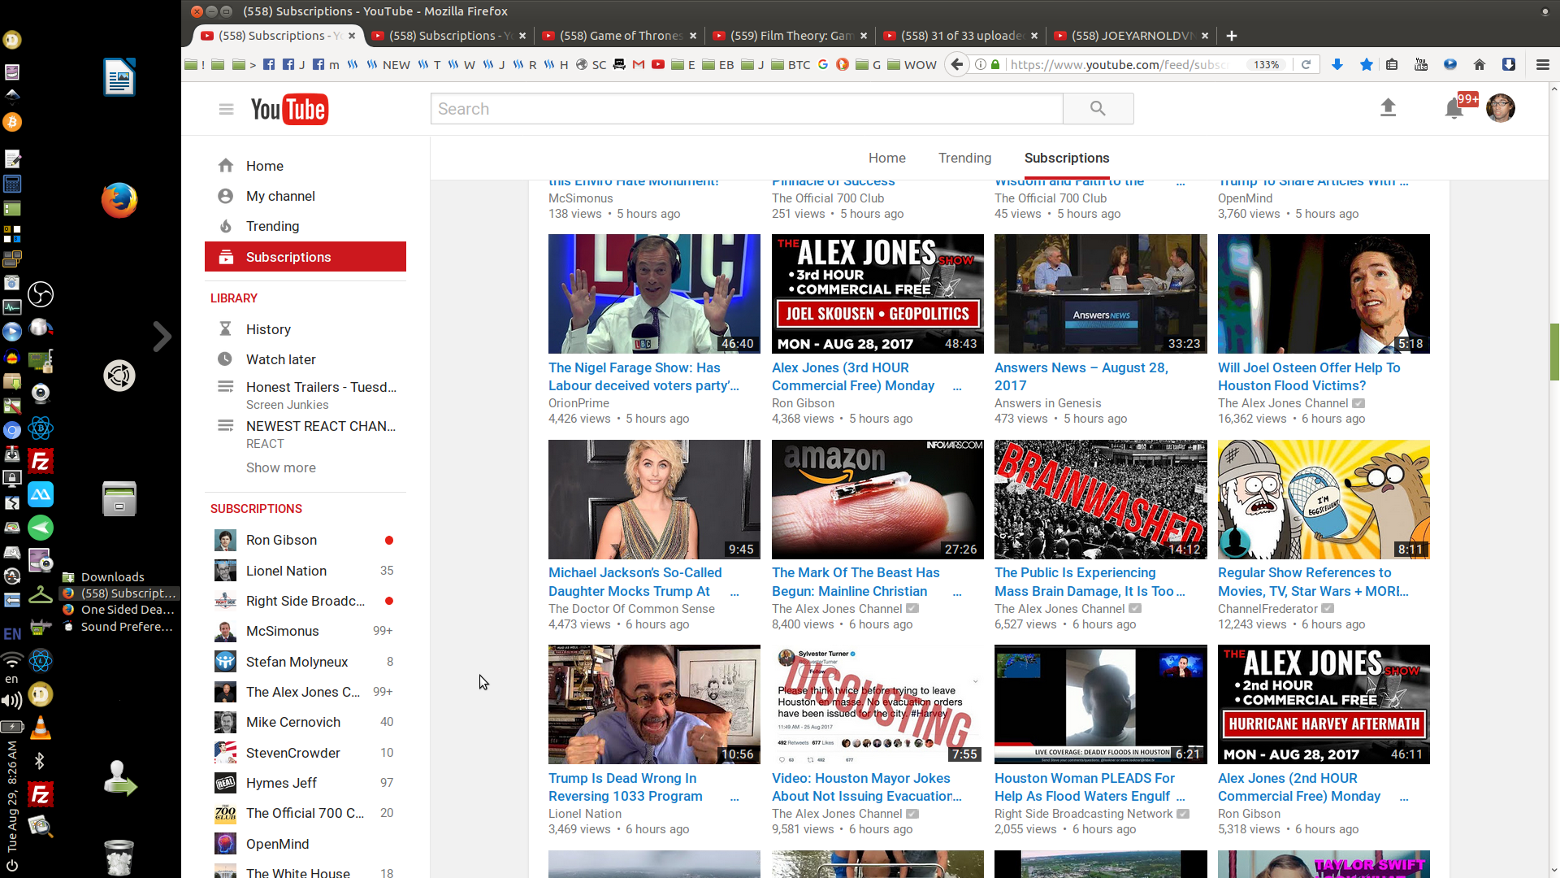Open the SC bookmark
The height and width of the screenshot is (878, 1560).
coord(591,64)
